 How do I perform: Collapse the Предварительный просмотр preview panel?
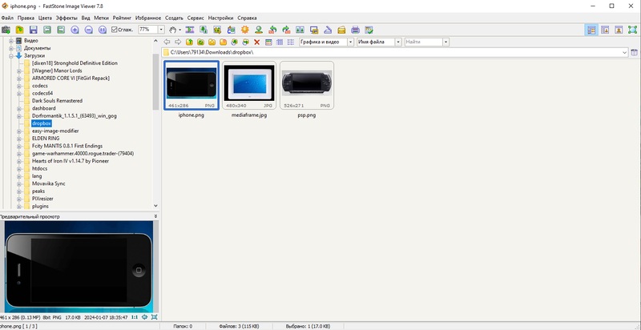point(155,216)
